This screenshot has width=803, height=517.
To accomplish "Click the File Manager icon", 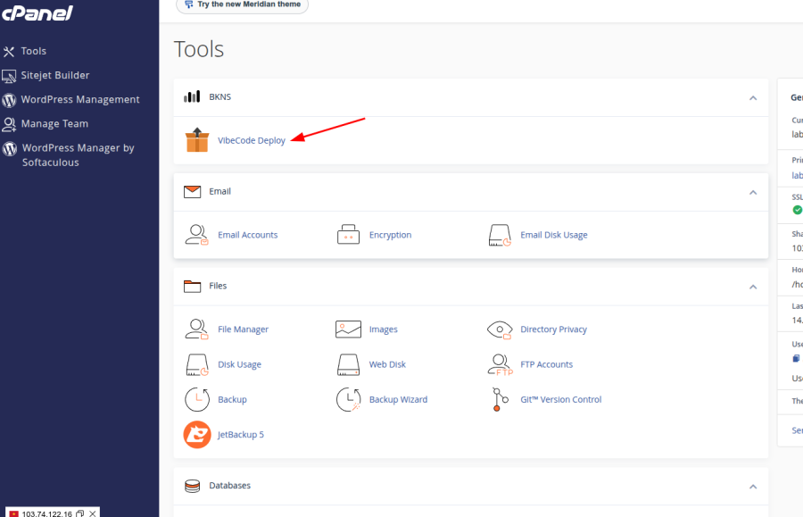I will pos(196,329).
